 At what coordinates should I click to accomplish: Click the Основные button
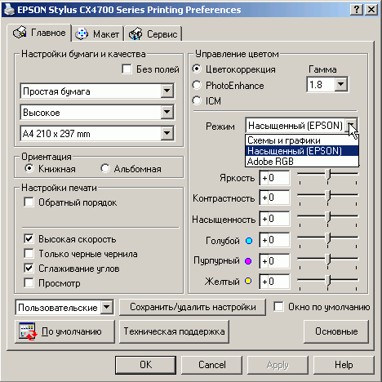tap(336, 331)
